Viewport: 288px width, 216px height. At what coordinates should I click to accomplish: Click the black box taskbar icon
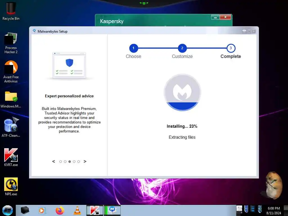[25, 210]
